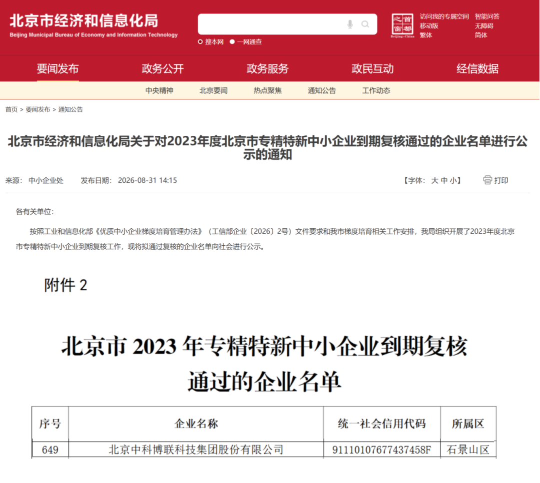This screenshot has height=483, width=540.
Task: Click the 石景山区 district cell
Action: click(468, 450)
